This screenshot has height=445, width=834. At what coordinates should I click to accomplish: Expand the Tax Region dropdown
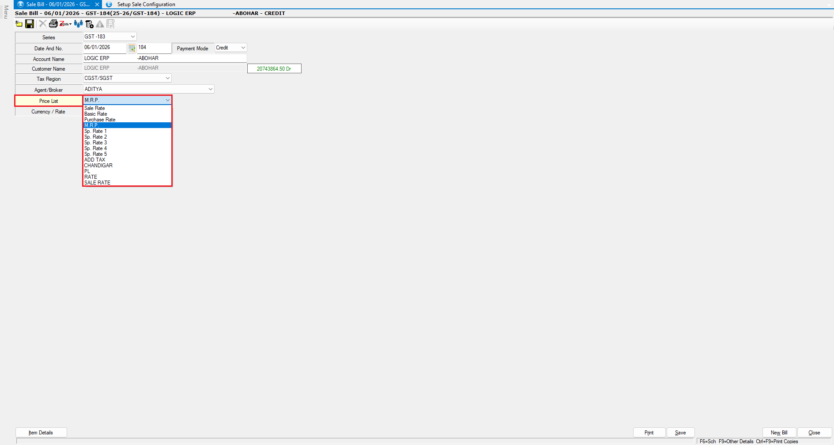(x=167, y=78)
